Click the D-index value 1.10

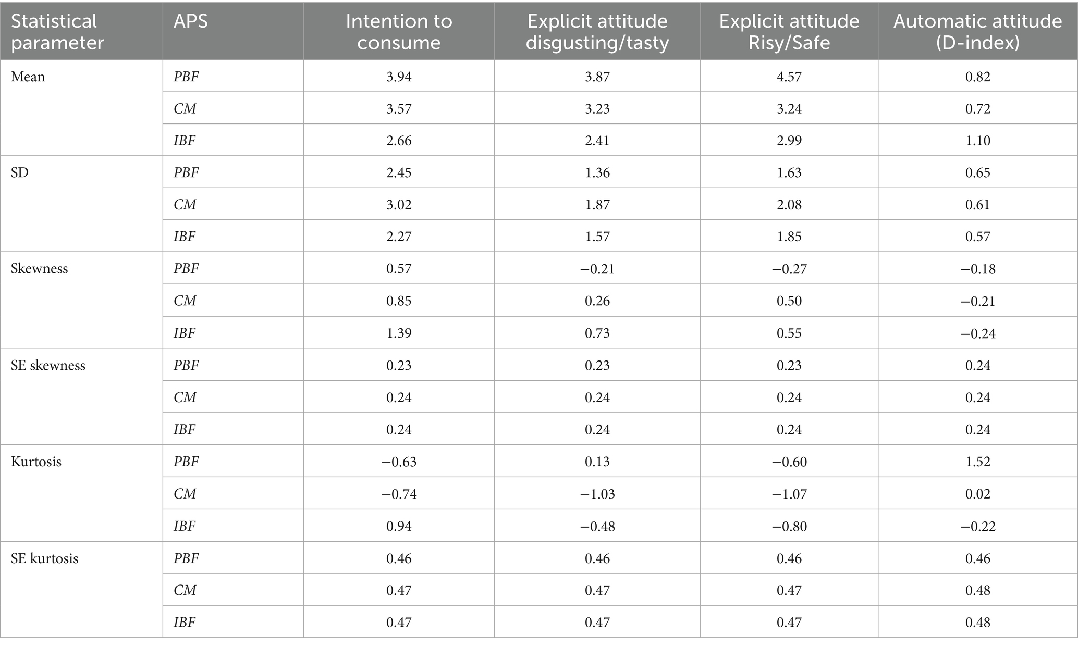tap(977, 141)
